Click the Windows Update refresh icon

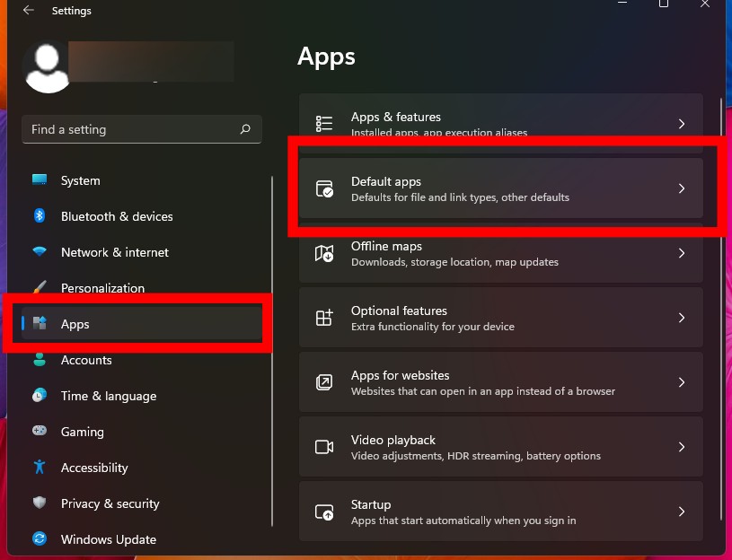tap(40, 538)
